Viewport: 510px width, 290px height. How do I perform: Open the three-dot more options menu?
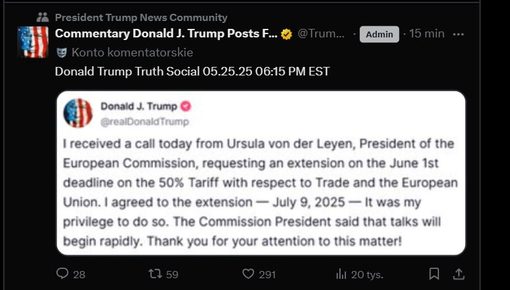pyautogui.click(x=459, y=34)
